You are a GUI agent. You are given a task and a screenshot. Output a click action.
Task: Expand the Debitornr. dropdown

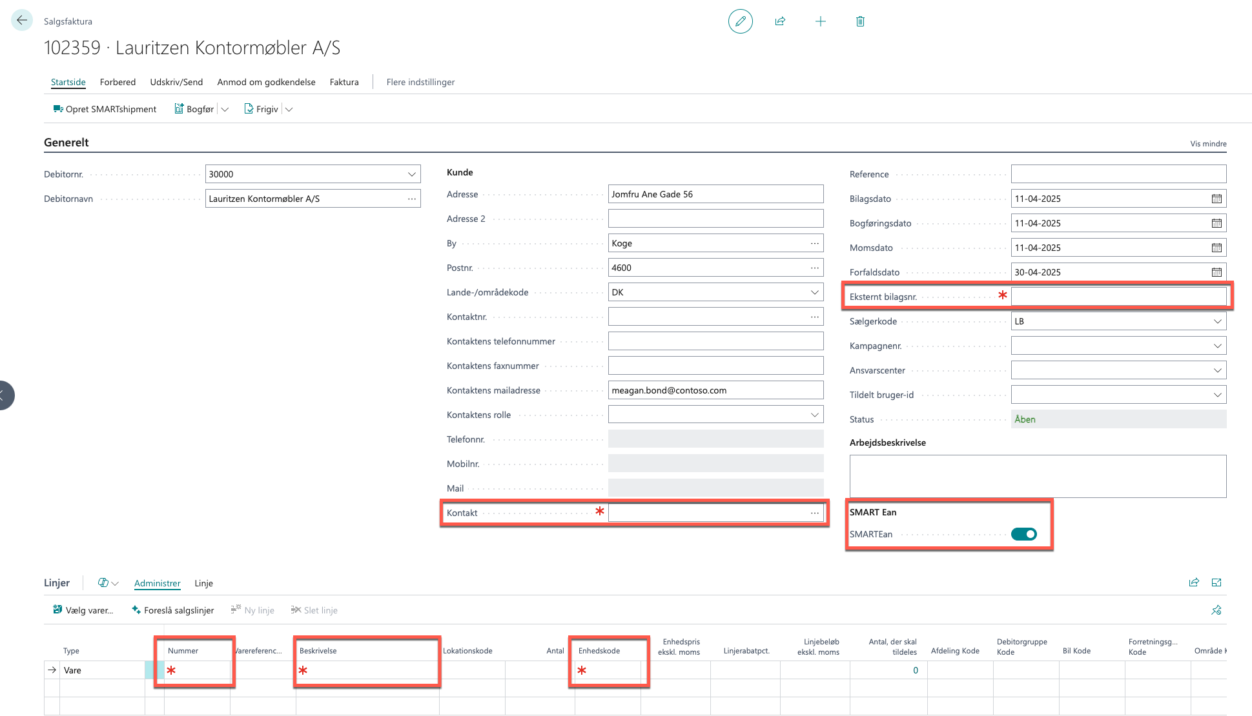click(411, 174)
